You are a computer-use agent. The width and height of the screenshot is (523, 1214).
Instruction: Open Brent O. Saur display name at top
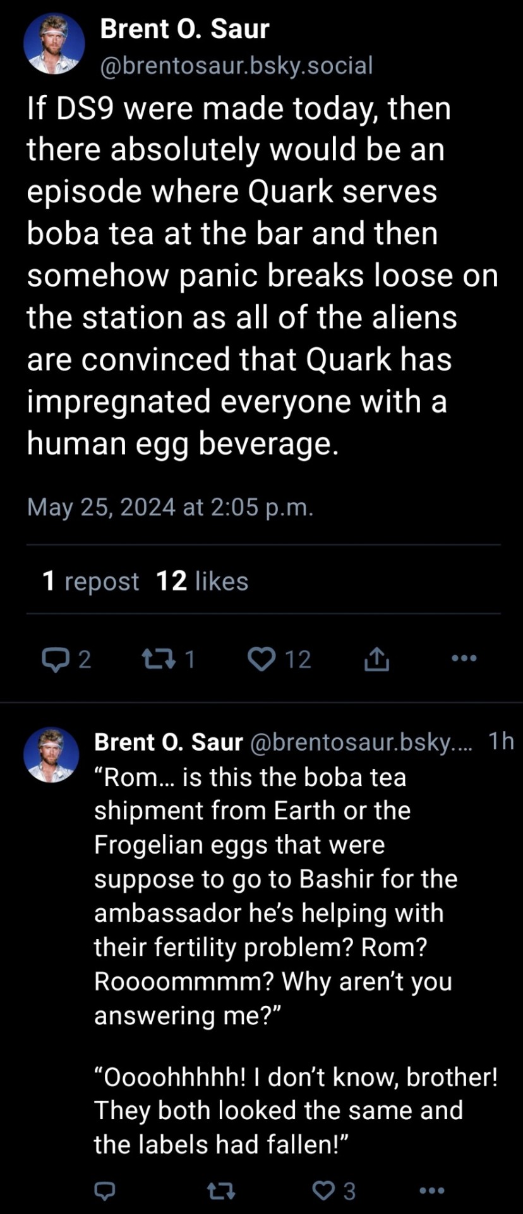point(184,28)
